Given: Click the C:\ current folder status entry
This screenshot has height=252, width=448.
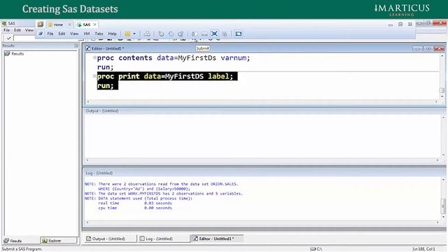Looking at the screenshot, I should click(x=316, y=249).
